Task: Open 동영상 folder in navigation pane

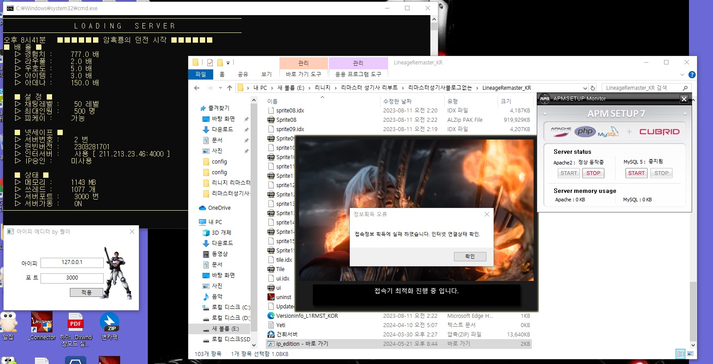Action: pos(219,254)
